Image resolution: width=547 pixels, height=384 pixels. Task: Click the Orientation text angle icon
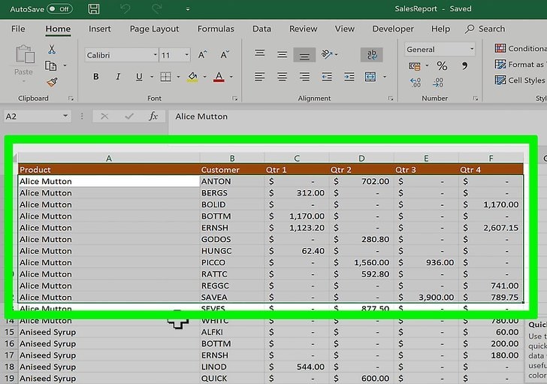(x=327, y=54)
